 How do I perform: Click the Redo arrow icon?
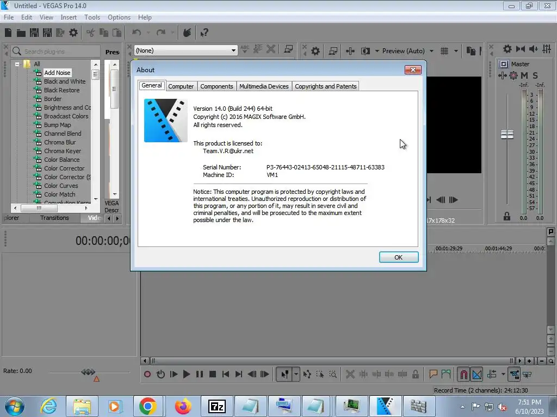click(x=161, y=33)
